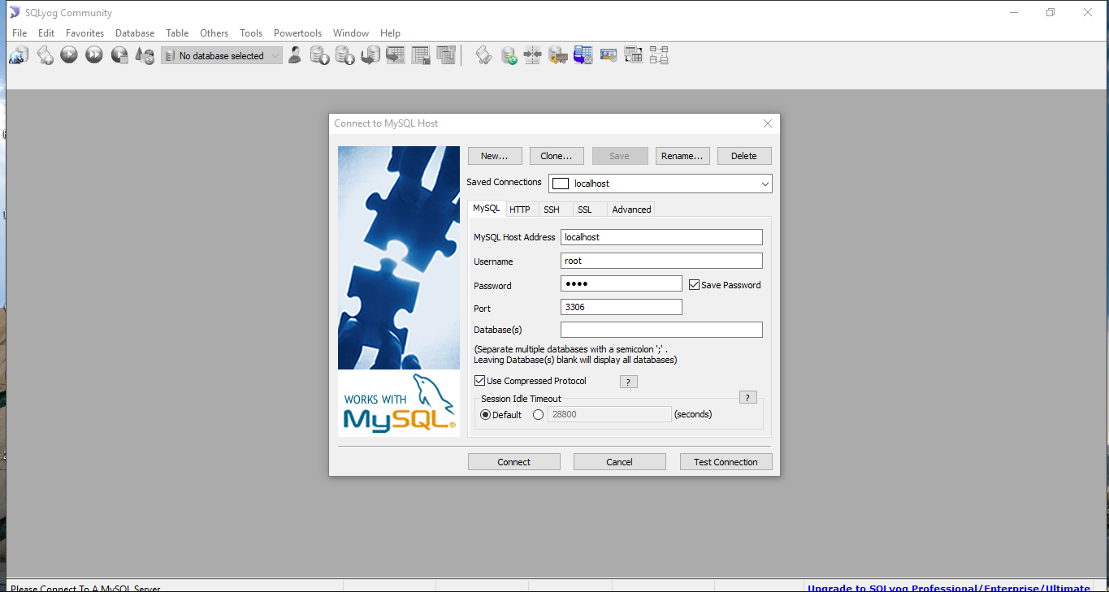The image size is (1109, 592).
Task: Click the database icon with up arrow
Action: click(345, 55)
